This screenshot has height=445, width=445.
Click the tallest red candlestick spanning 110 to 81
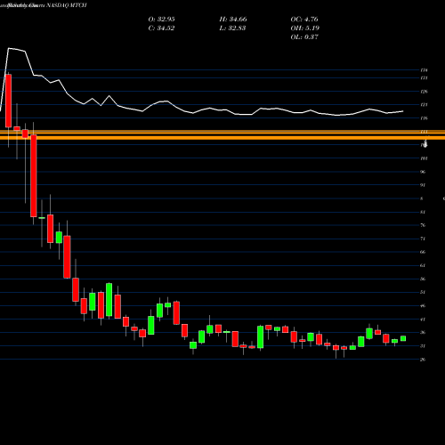point(34,175)
